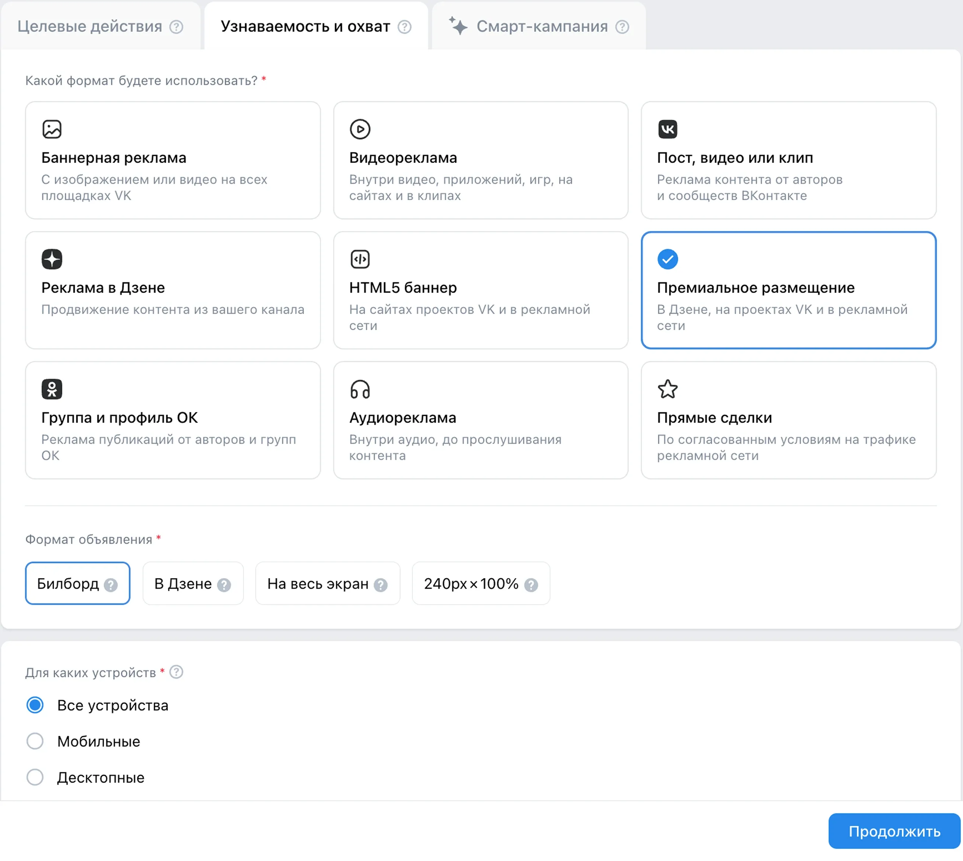Select Все устройства radio button
This screenshot has height=861, width=963.
(35, 705)
